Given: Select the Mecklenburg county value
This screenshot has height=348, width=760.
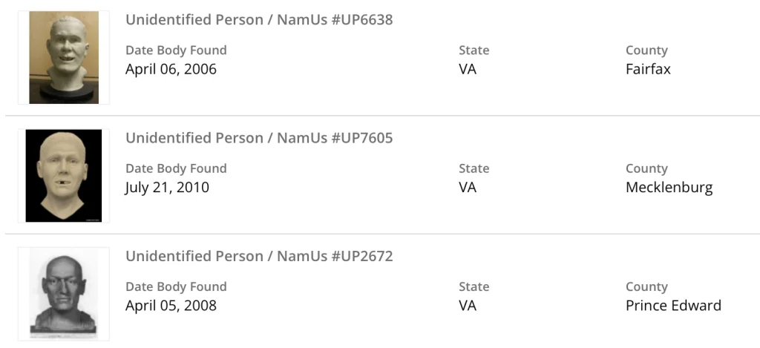Looking at the screenshot, I should (669, 188).
